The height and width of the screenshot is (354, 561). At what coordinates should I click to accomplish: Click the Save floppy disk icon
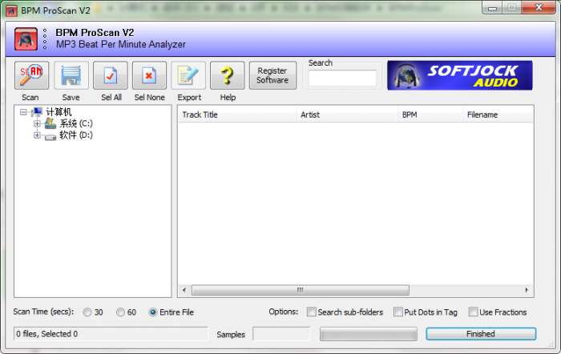[71, 75]
